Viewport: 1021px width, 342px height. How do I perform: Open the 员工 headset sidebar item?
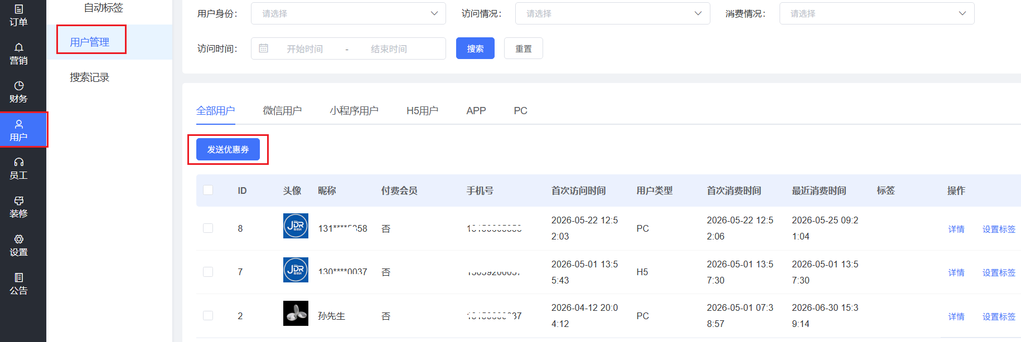[x=18, y=169]
